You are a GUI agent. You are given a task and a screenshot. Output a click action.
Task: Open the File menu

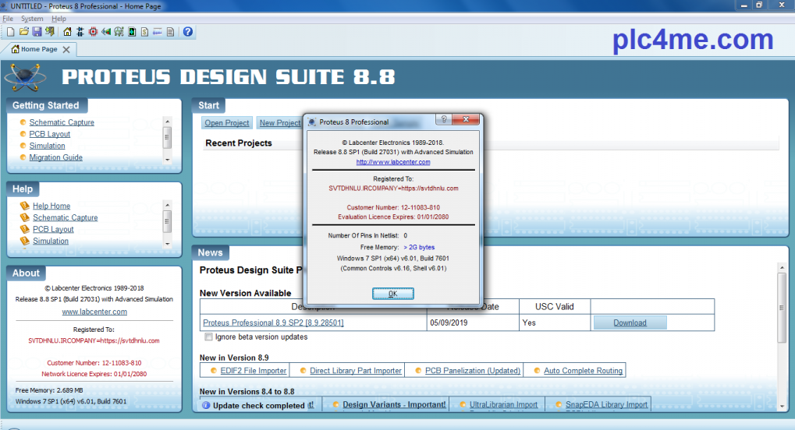coord(8,19)
